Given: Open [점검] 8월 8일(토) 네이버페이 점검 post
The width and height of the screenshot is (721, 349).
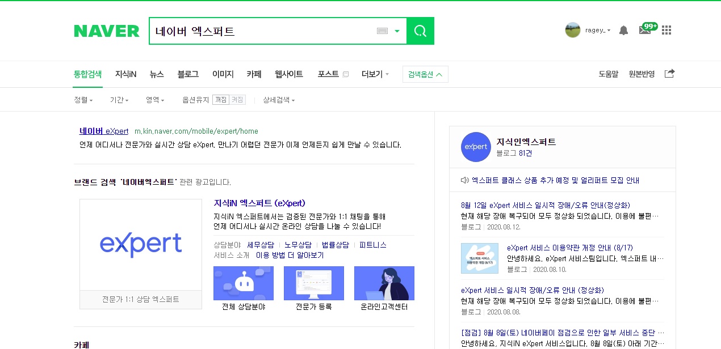Looking at the screenshot, I should click(x=563, y=333).
